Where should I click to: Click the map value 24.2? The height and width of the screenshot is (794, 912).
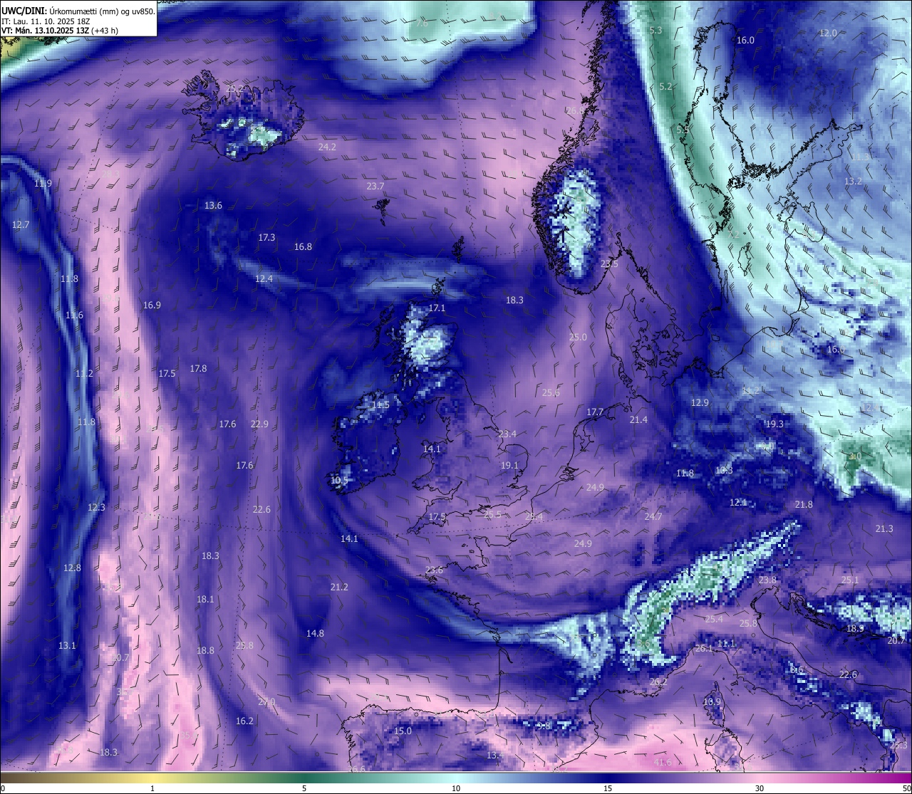tap(327, 147)
